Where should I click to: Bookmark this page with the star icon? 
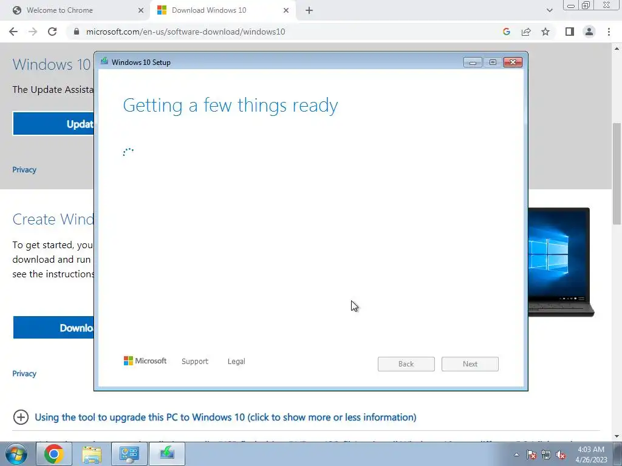[x=545, y=32]
